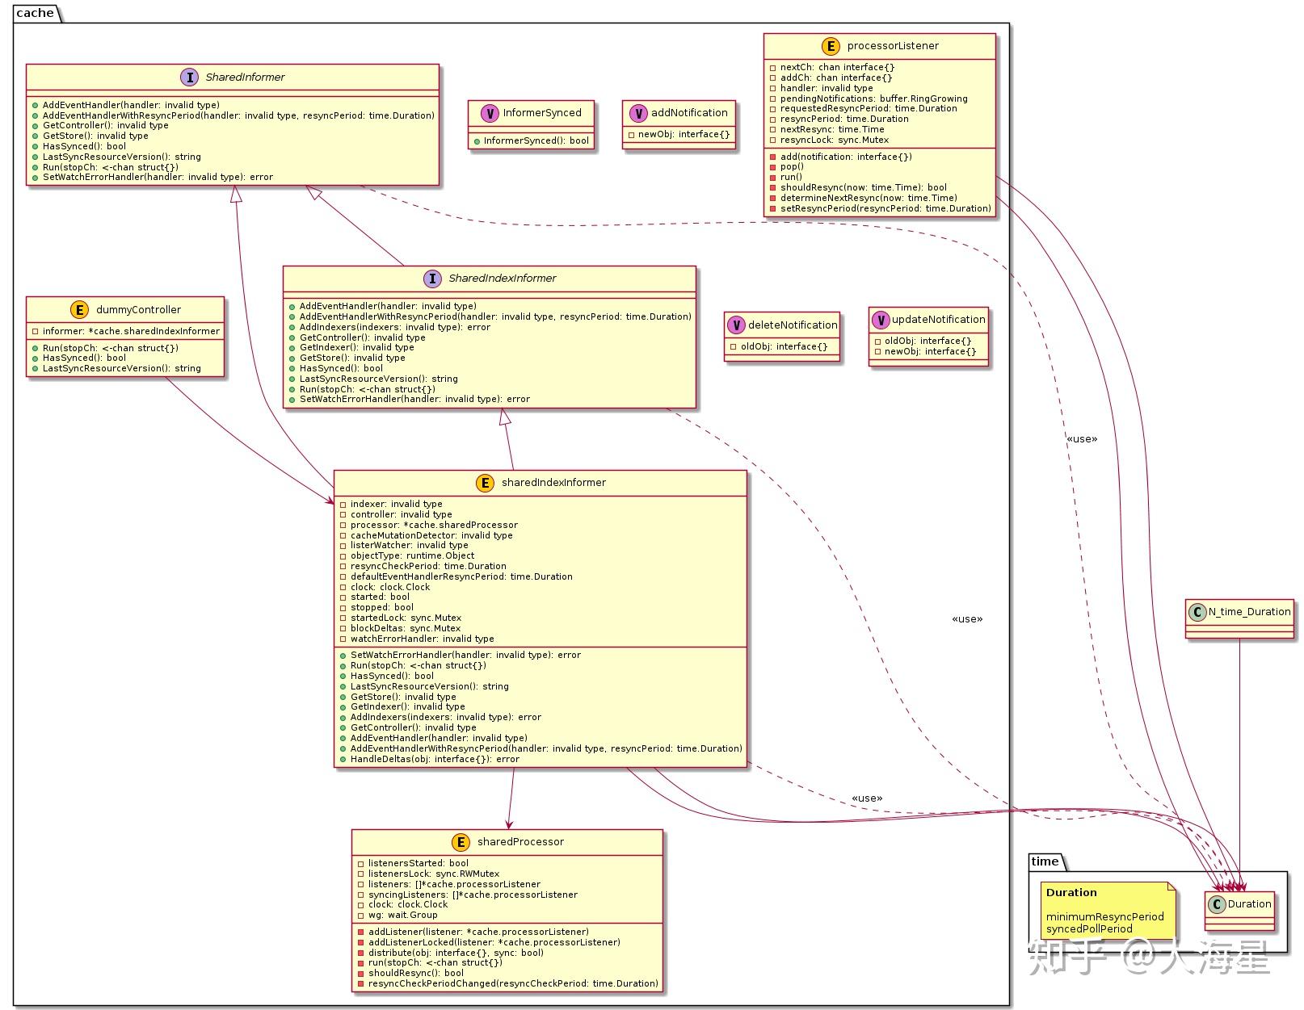
Task: Click the addNotification 'V' icon
Action: coord(637,113)
